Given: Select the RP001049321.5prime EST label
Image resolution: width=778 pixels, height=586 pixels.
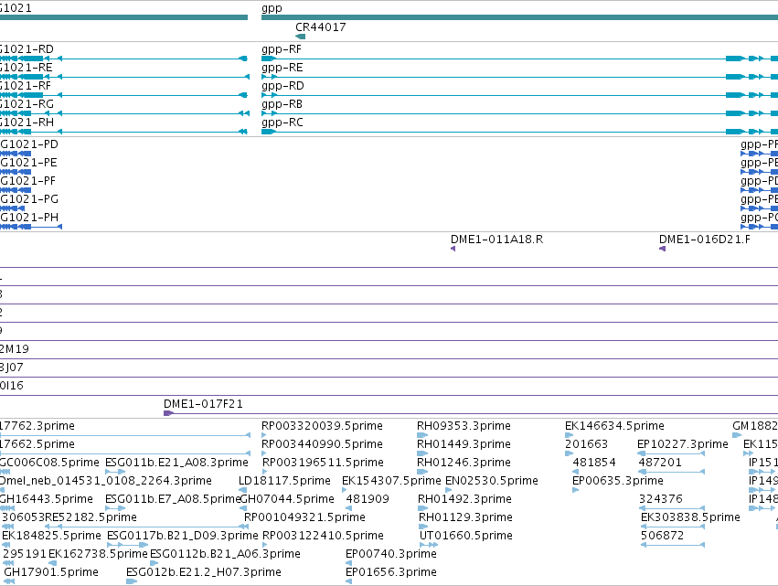Looking at the screenshot, I should (x=304, y=518).
